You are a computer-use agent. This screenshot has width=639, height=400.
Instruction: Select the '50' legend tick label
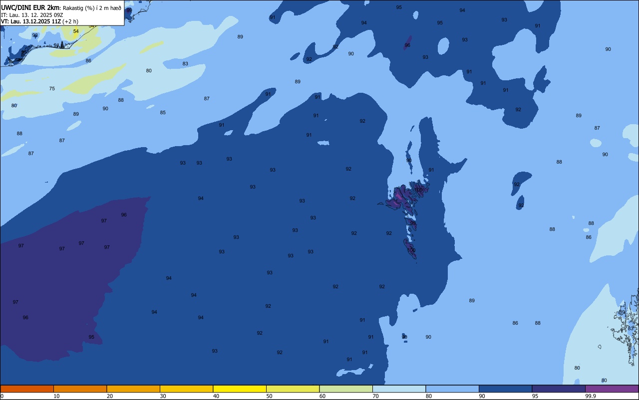(269, 396)
